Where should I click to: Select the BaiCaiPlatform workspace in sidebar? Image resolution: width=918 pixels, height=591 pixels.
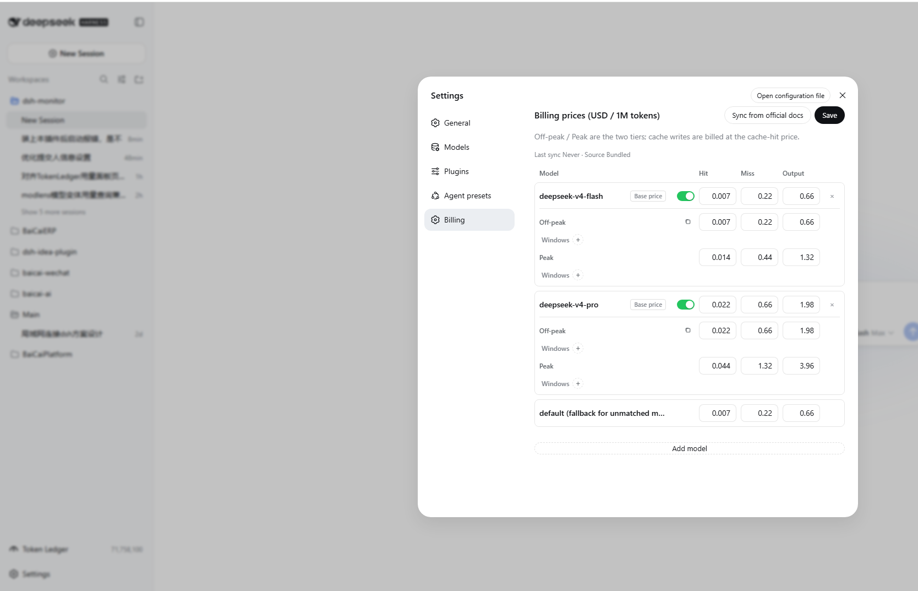coord(76,354)
